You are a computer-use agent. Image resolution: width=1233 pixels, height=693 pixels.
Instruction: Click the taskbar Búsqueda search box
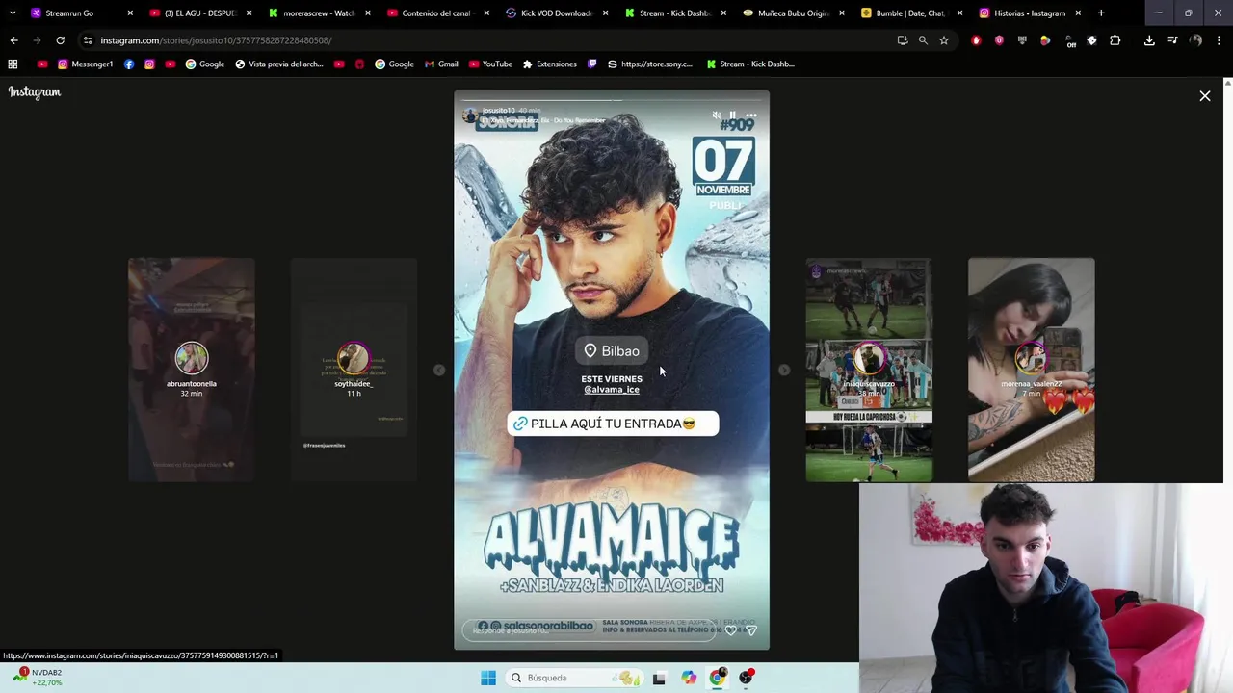[x=574, y=678]
